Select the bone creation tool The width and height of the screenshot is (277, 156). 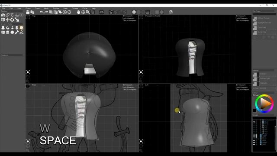pos(17,32)
